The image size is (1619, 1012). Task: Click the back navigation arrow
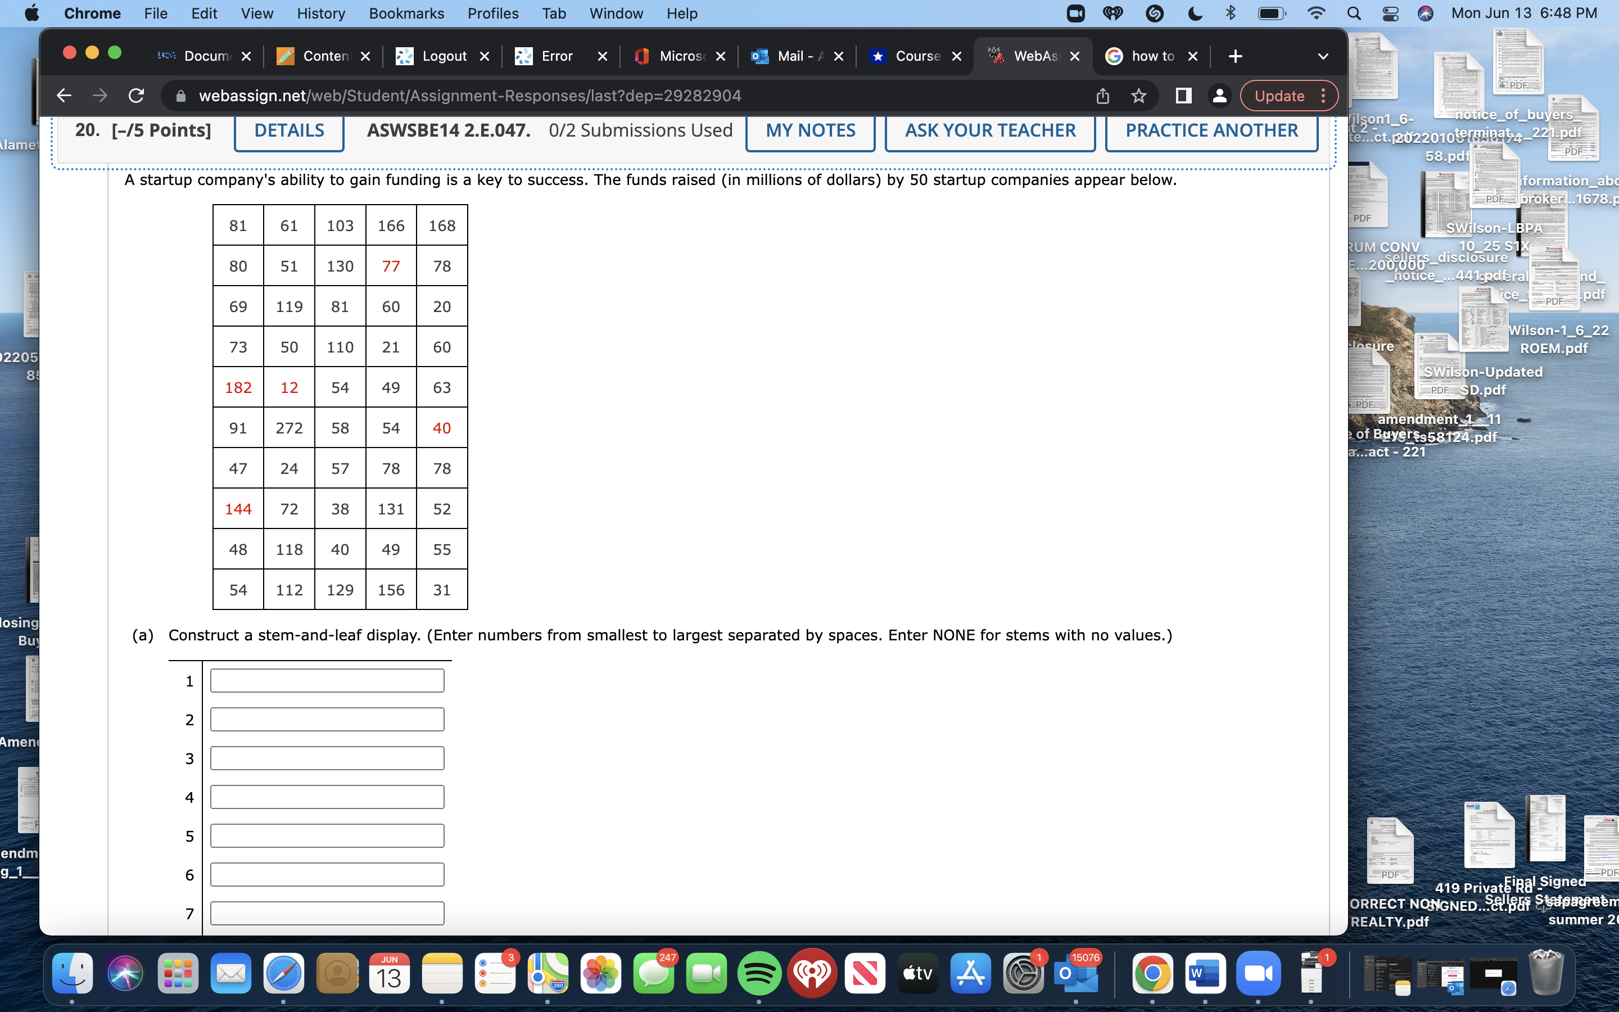click(64, 95)
